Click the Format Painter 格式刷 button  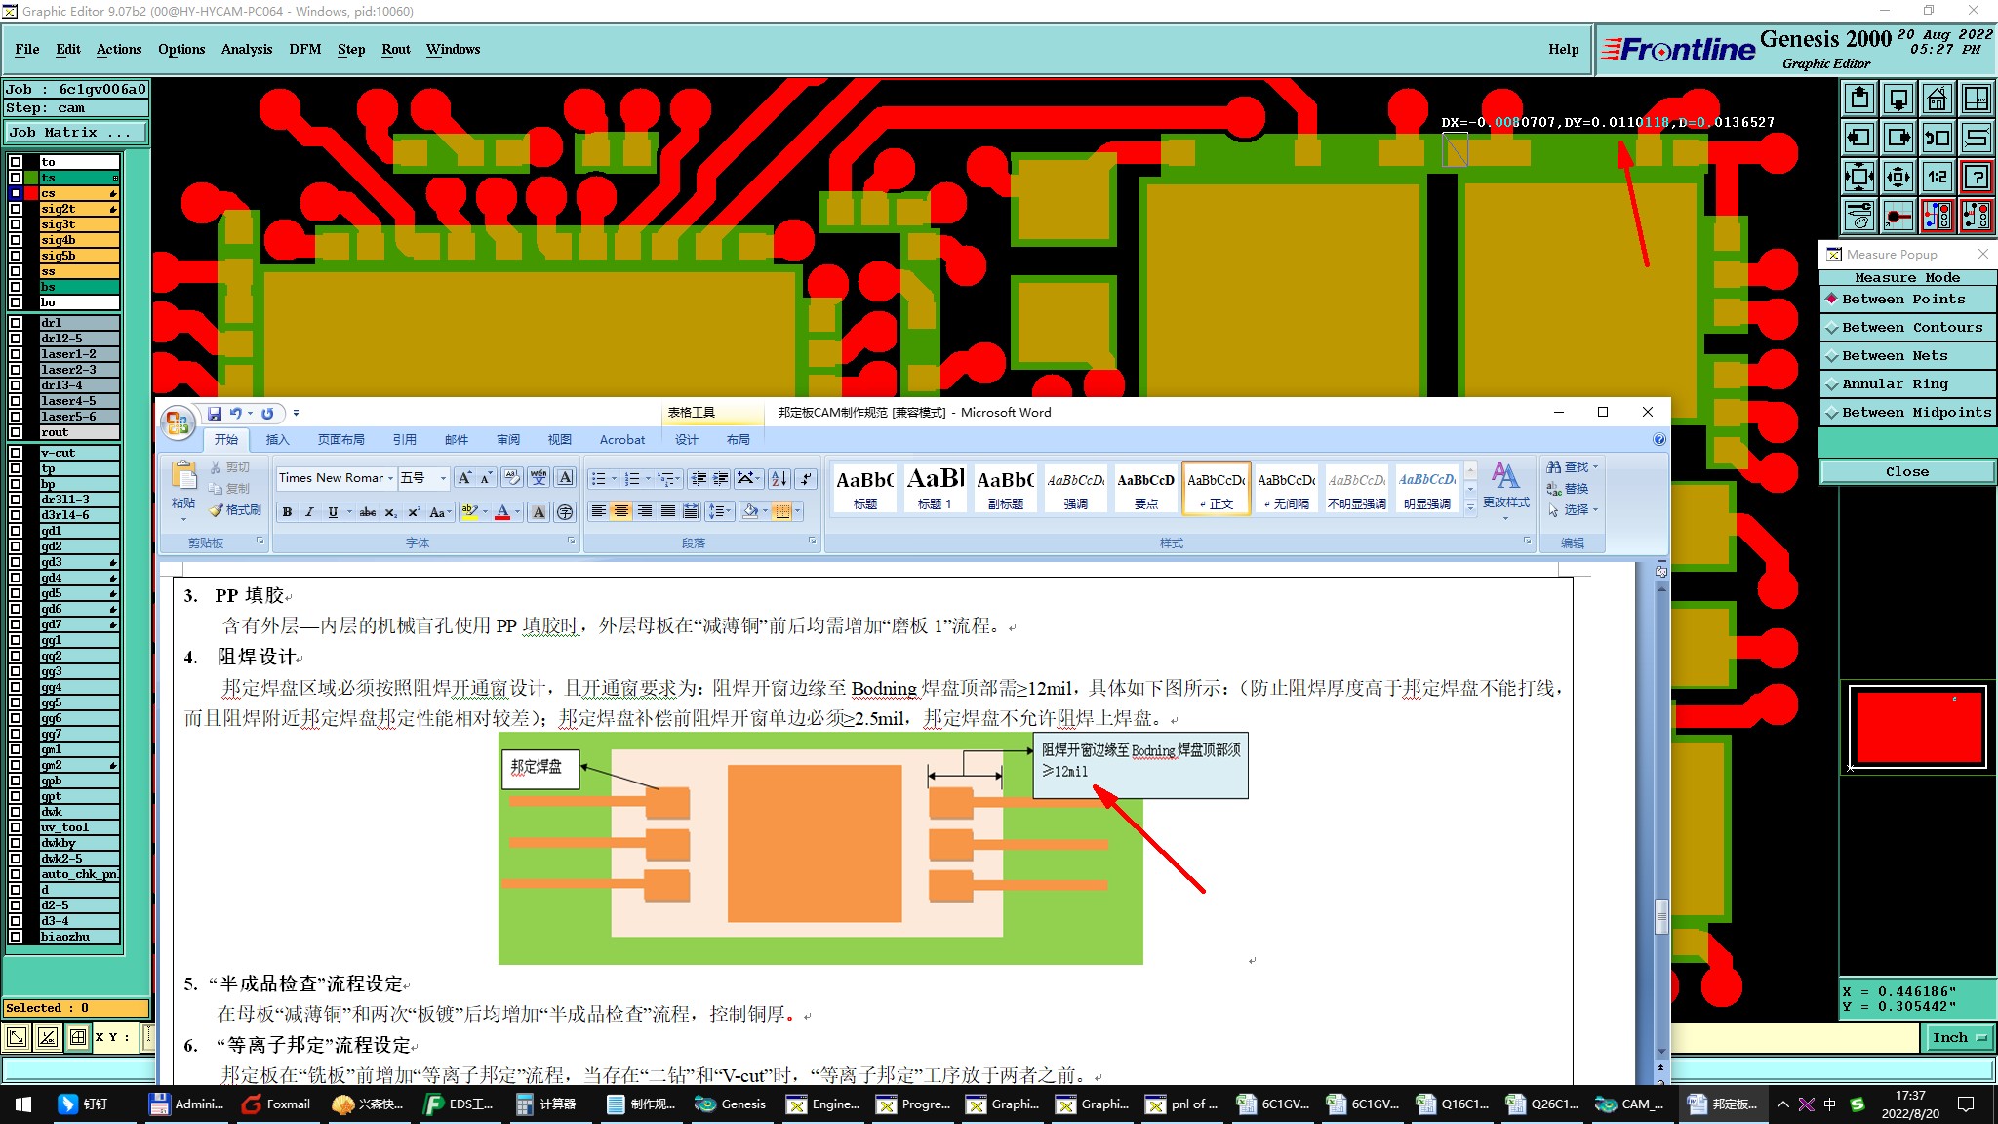(x=235, y=510)
